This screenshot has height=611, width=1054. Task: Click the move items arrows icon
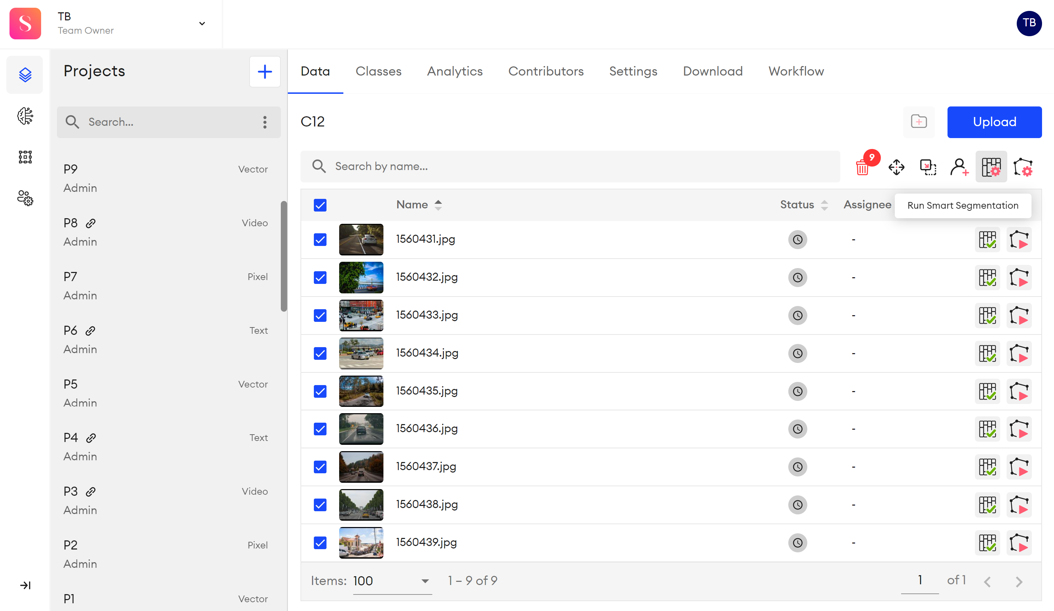pyautogui.click(x=896, y=167)
